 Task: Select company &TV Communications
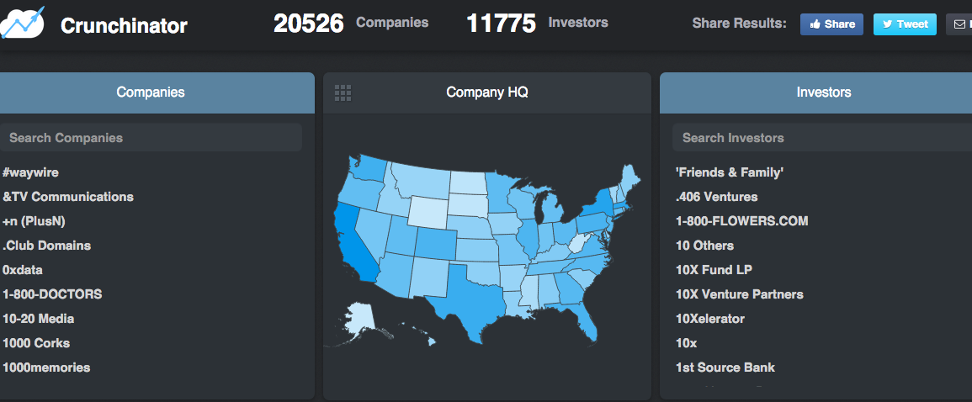pos(68,197)
